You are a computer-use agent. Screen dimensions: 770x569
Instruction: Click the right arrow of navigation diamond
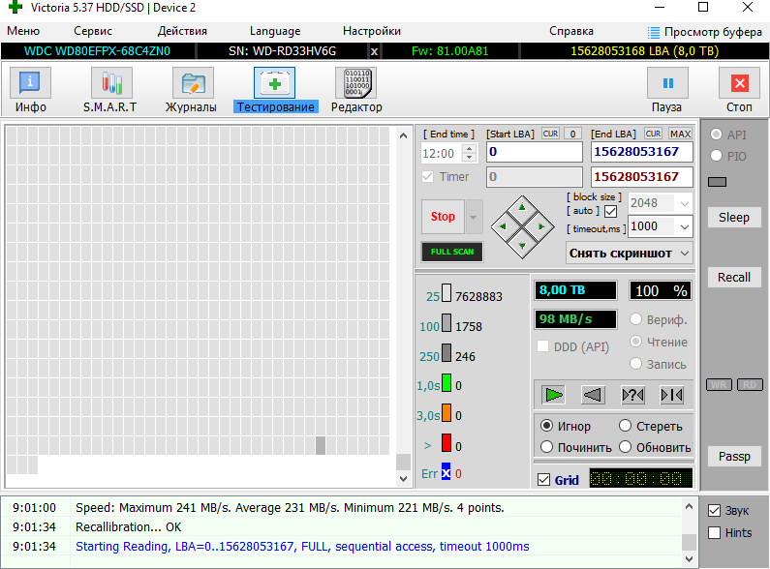coord(542,226)
